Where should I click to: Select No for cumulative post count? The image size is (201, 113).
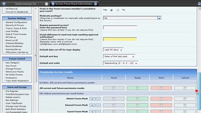[x=118, y=10]
